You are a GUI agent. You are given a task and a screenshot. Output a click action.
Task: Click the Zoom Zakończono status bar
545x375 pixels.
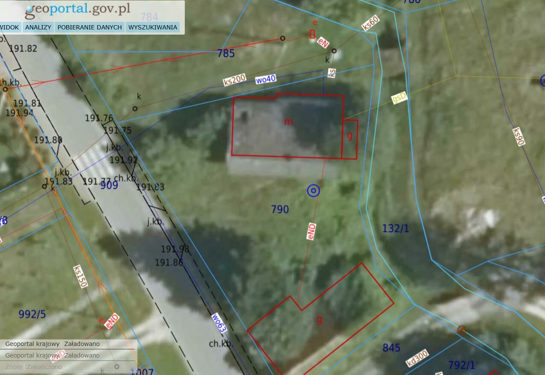coord(33,366)
